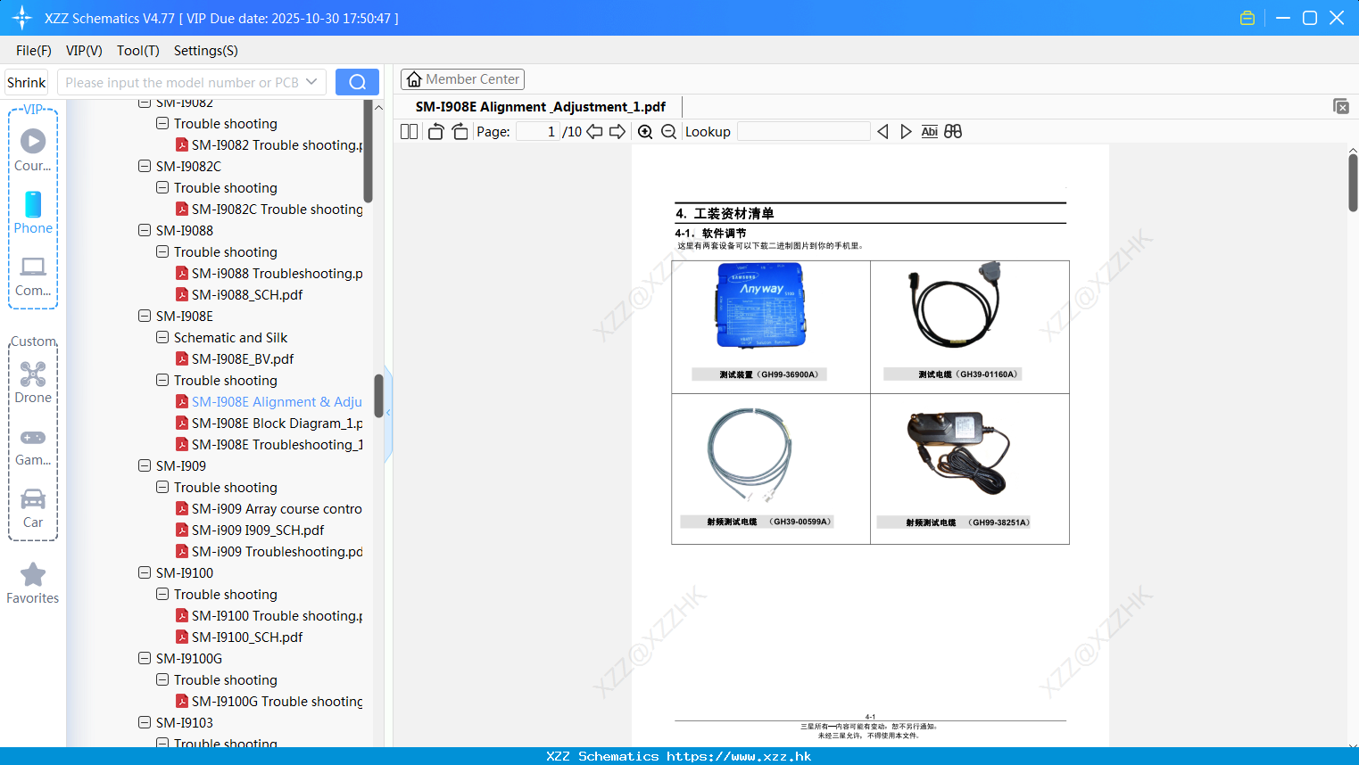Visit the www.xzz.hk status bar link
1359x765 pixels.
679,755
